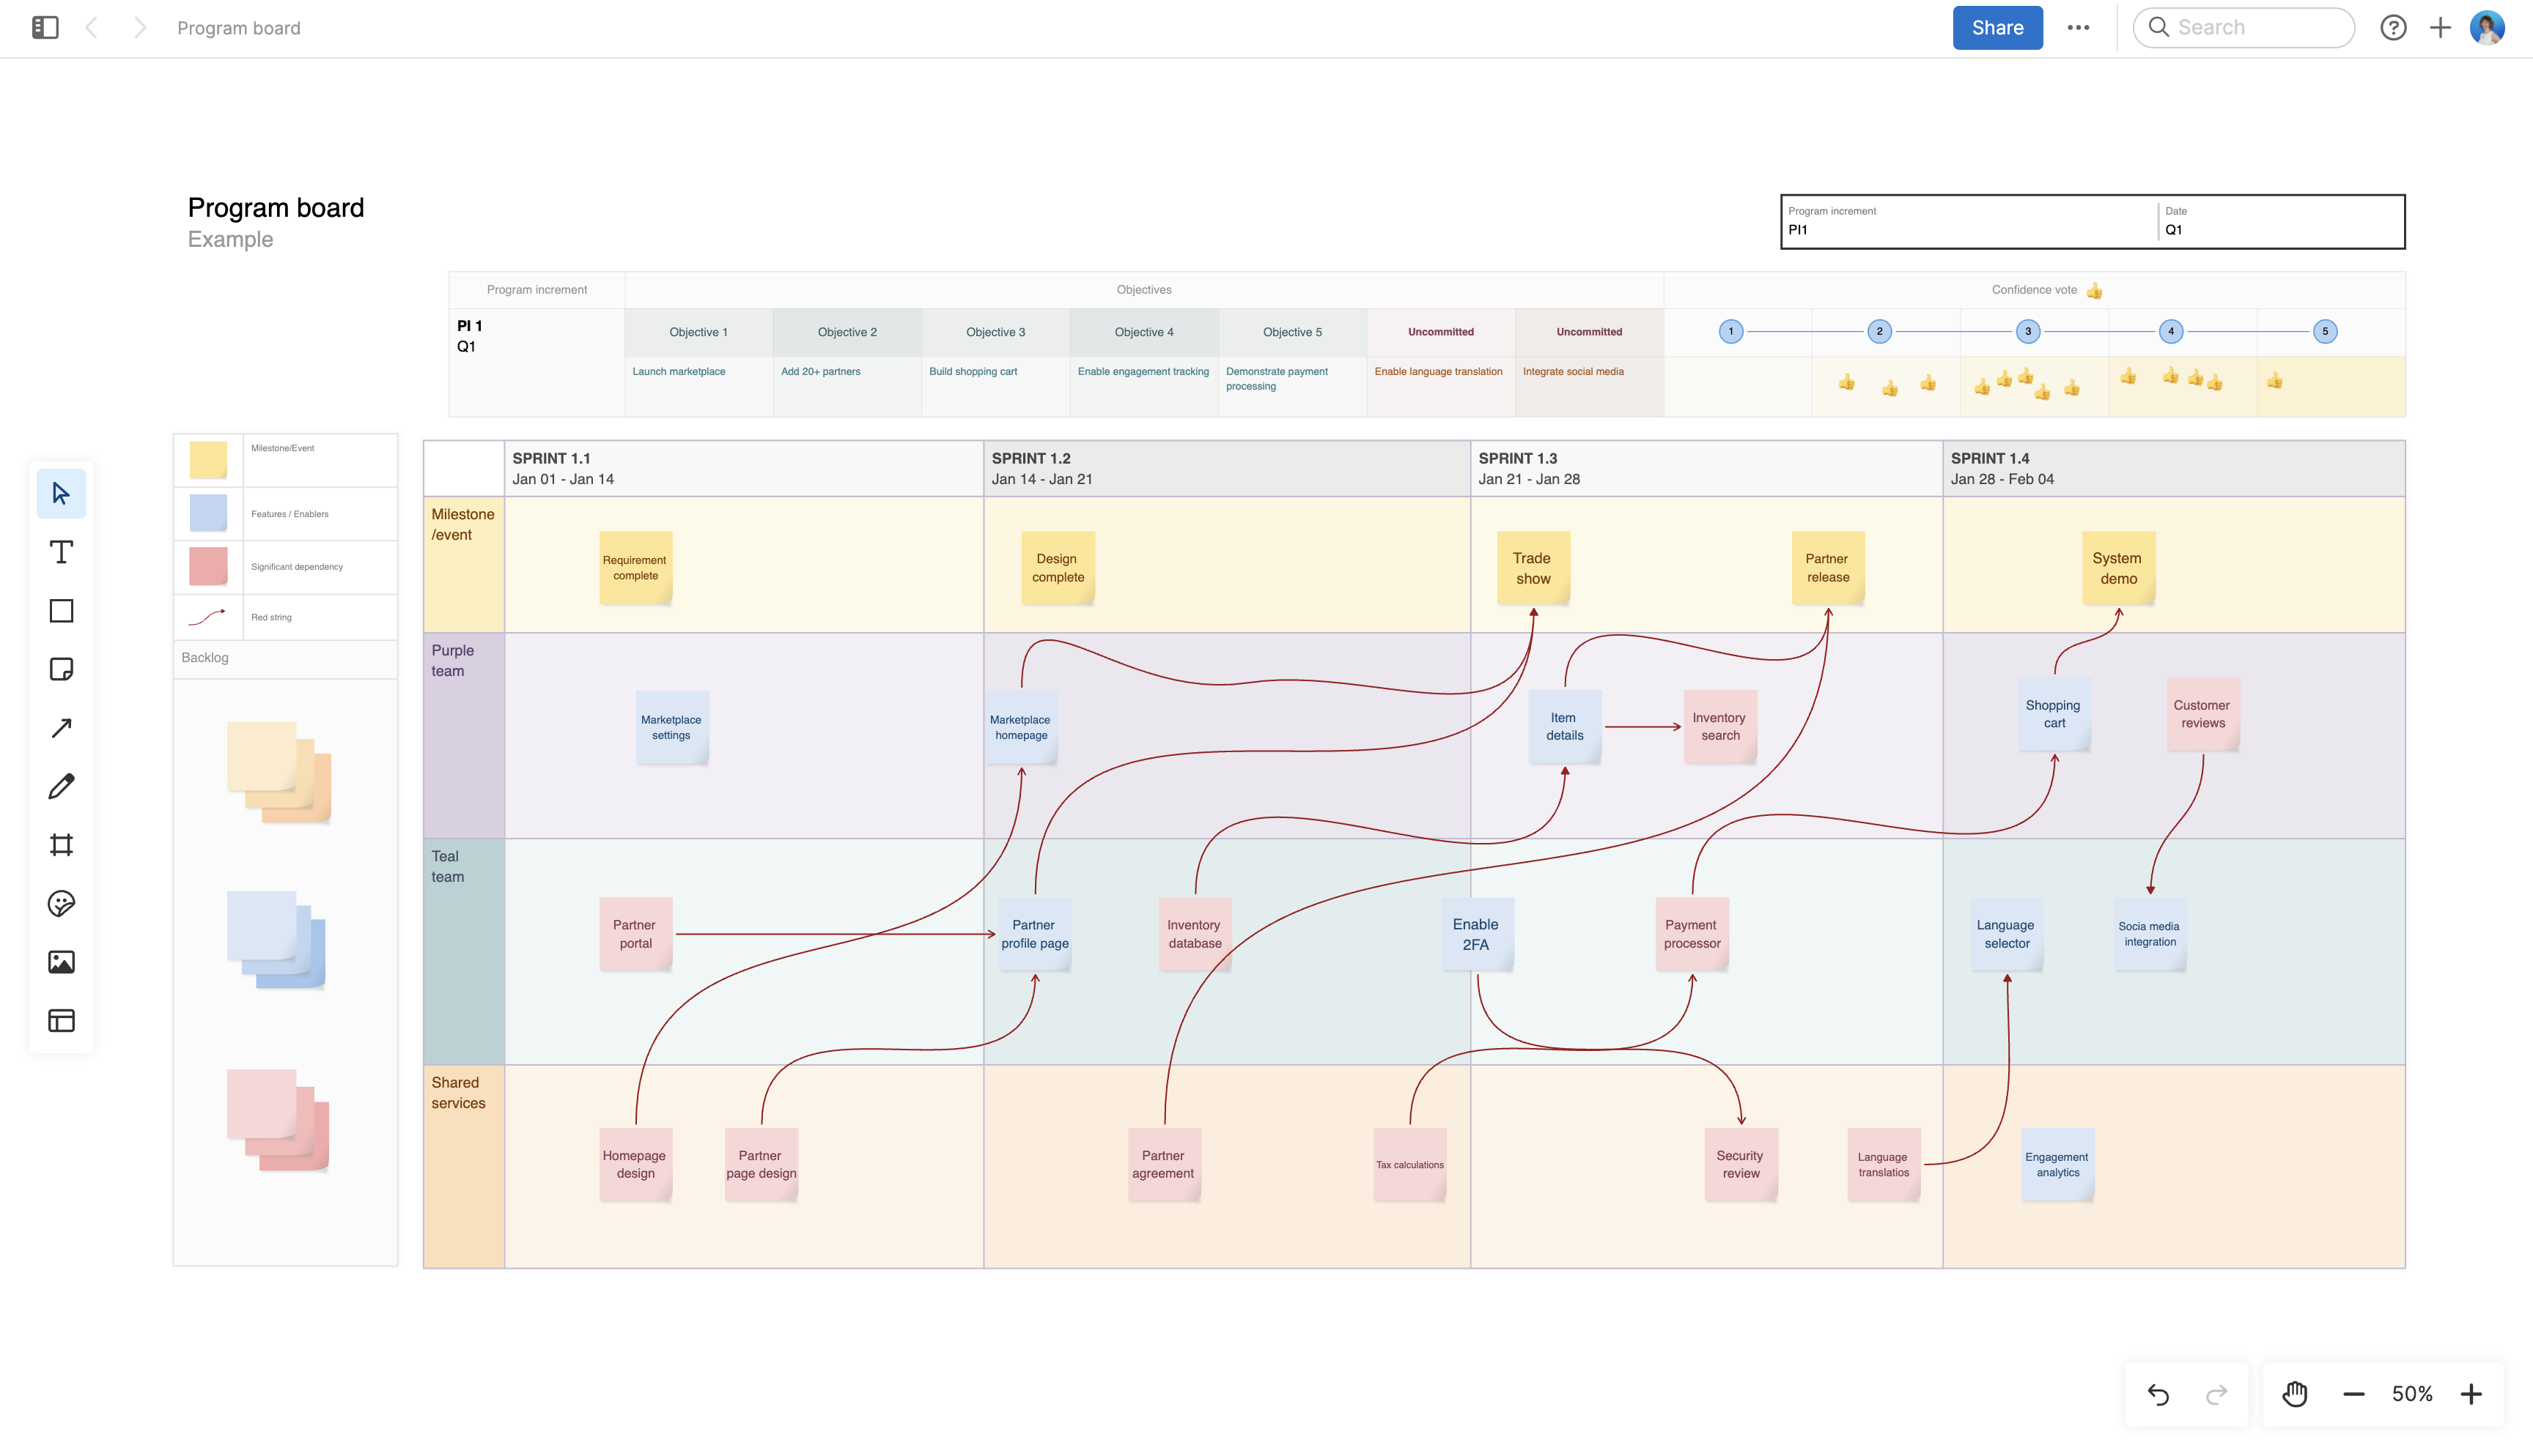2533x1456 pixels.
Task: Click confidence vote level 3 circle
Action: point(2027,331)
